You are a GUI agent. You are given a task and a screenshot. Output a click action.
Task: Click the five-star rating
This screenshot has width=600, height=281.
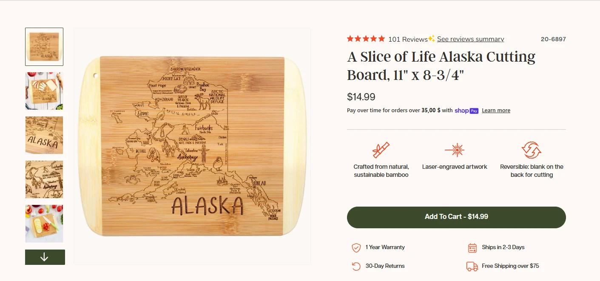pos(366,39)
